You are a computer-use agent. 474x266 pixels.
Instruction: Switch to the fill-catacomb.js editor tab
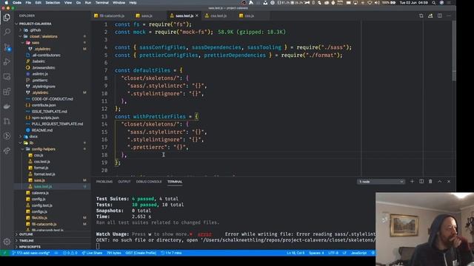pyautogui.click(x=112, y=16)
